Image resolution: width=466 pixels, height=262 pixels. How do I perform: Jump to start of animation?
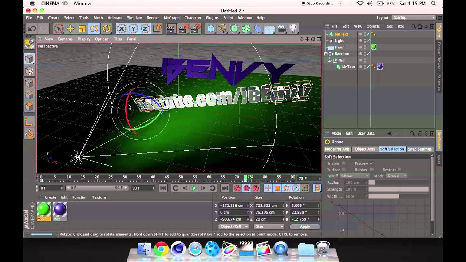(163, 188)
